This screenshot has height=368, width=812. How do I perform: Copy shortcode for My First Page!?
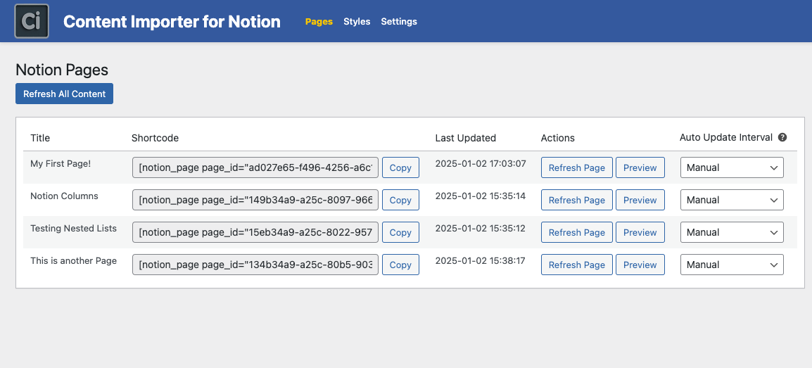click(x=400, y=167)
